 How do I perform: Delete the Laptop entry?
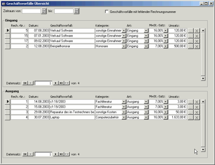point(197,118)
